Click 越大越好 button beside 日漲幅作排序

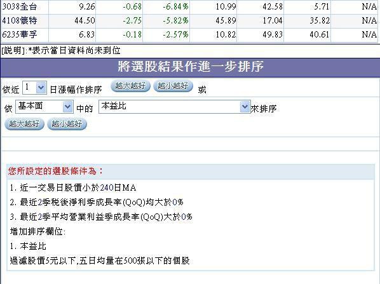[x=130, y=86]
